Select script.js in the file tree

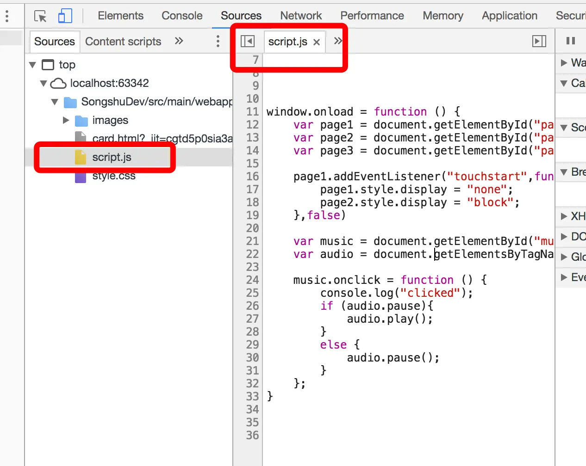[112, 157]
